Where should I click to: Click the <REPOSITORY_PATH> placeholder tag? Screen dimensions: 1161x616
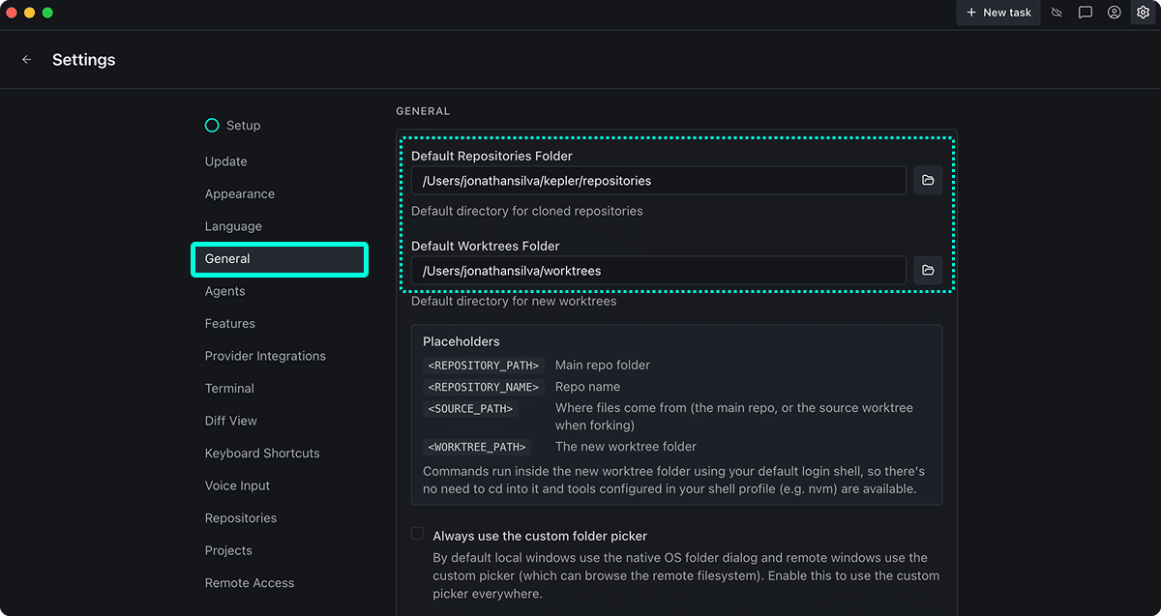484,366
